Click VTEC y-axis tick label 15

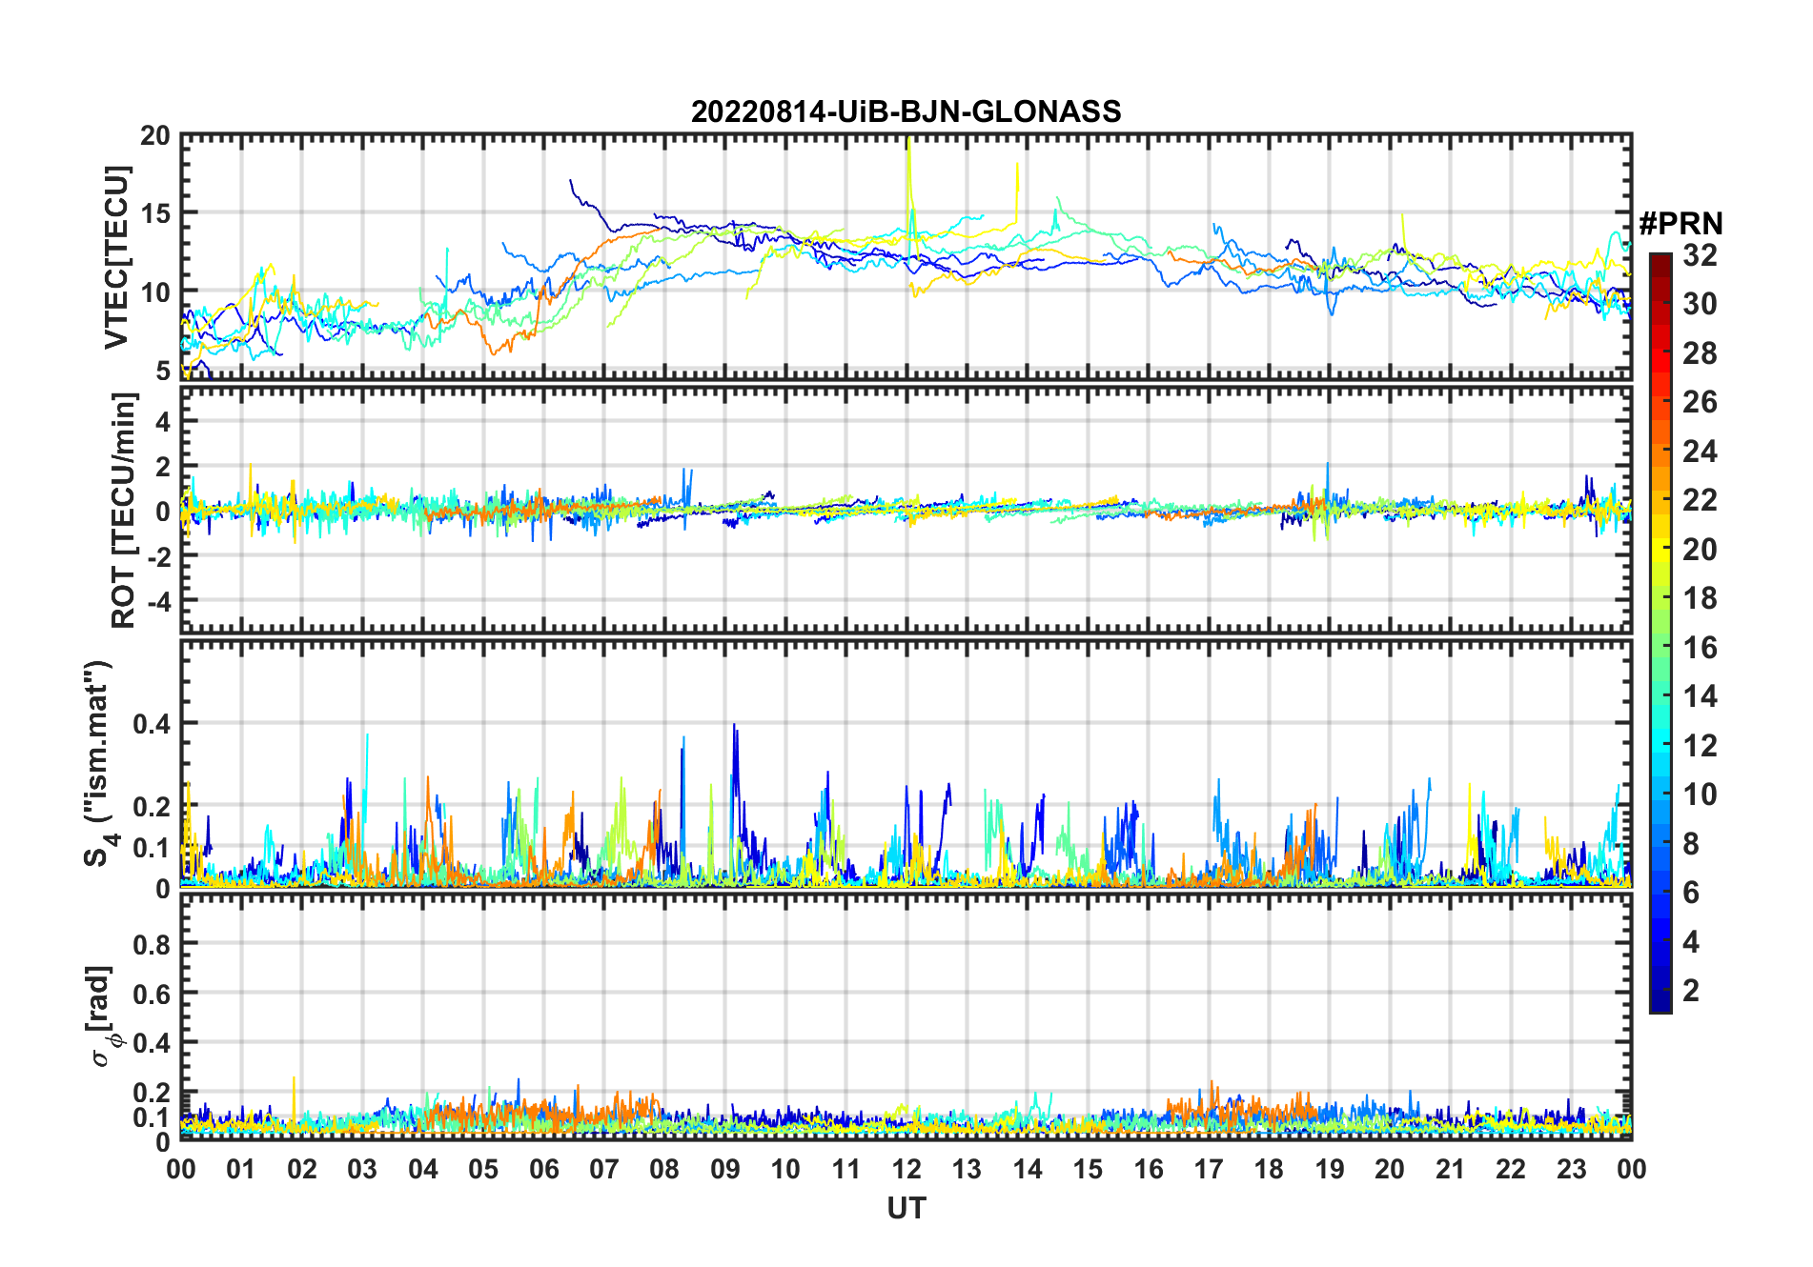(x=155, y=214)
